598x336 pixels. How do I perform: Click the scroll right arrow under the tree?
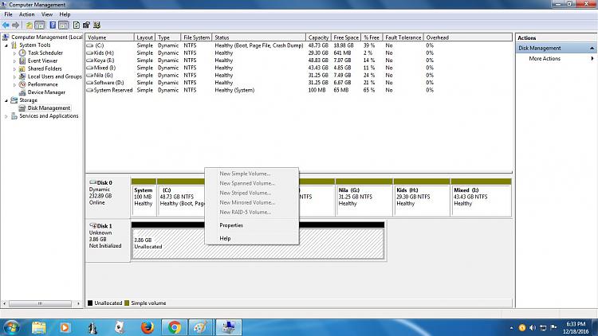tap(78, 303)
